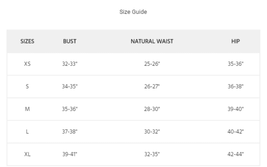Click the M hip value 39-40"
The width and height of the screenshot is (267, 167).
(236, 109)
